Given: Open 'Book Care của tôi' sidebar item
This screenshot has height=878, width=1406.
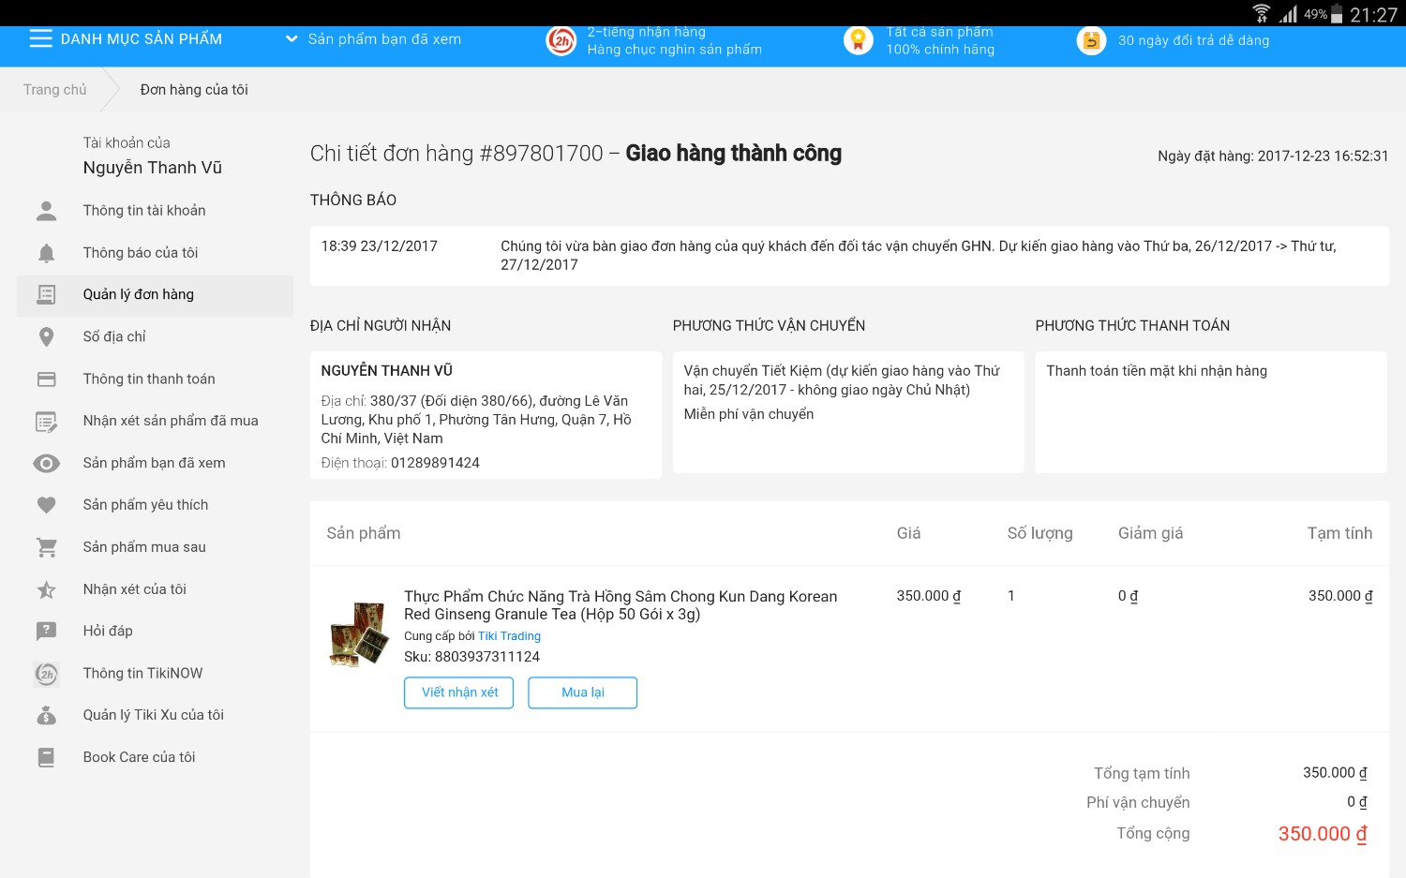Looking at the screenshot, I should pos(139,757).
